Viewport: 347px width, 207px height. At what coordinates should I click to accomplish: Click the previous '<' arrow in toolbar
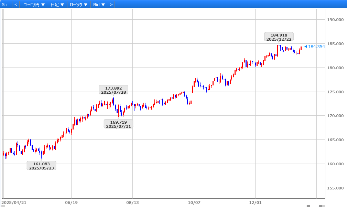coord(16,5)
